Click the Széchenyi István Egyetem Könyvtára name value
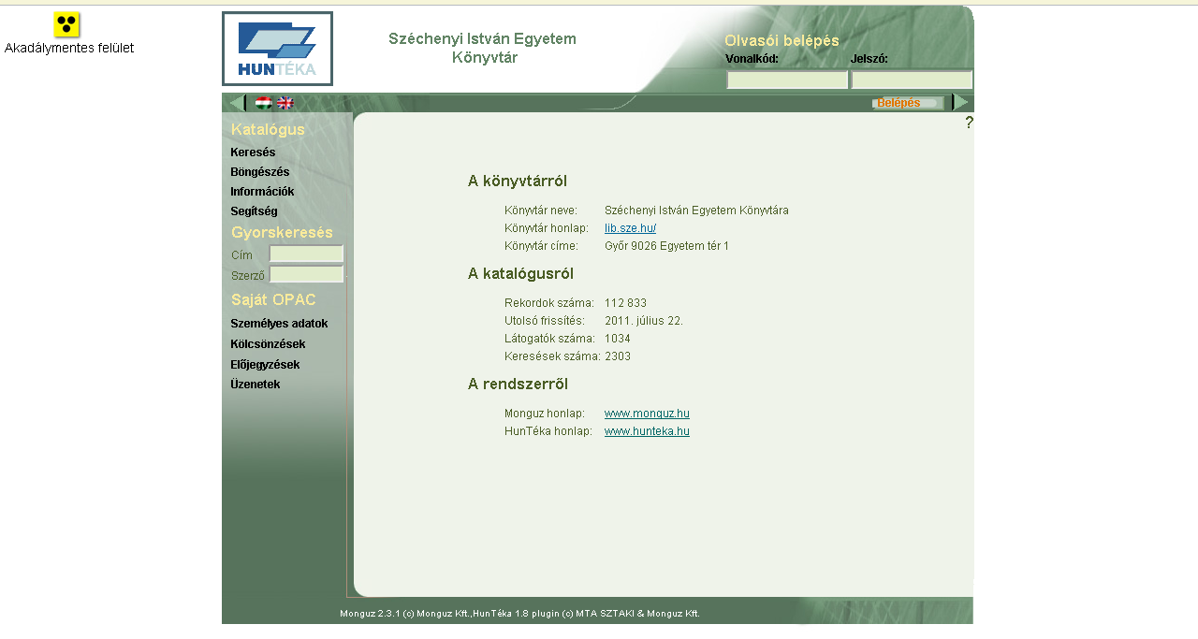The height and width of the screenshot is (639, 1198). coord(696,211)
